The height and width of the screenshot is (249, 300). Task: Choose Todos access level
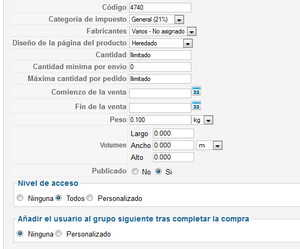coord(58,198)
